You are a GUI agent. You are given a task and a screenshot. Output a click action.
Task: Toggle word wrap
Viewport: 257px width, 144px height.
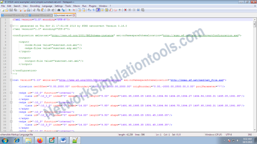[89, 10]
